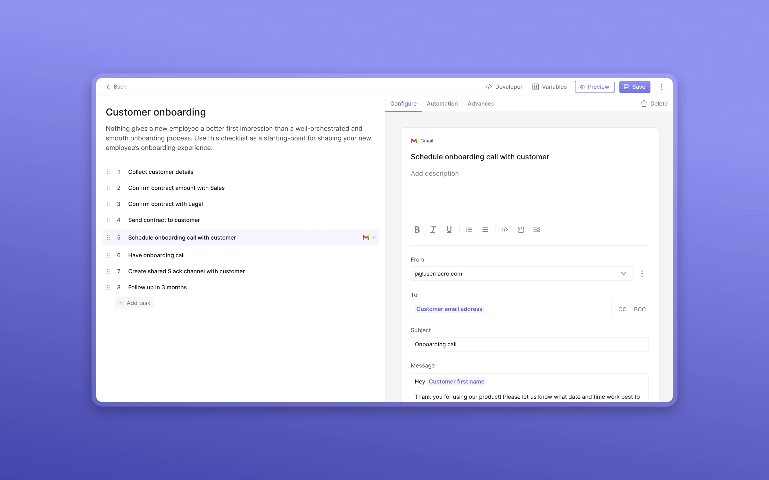Image resolution: width=769 pixels, height=480 pixels.
Task: Click the Add description placeholder
Action: pos(434,173)
